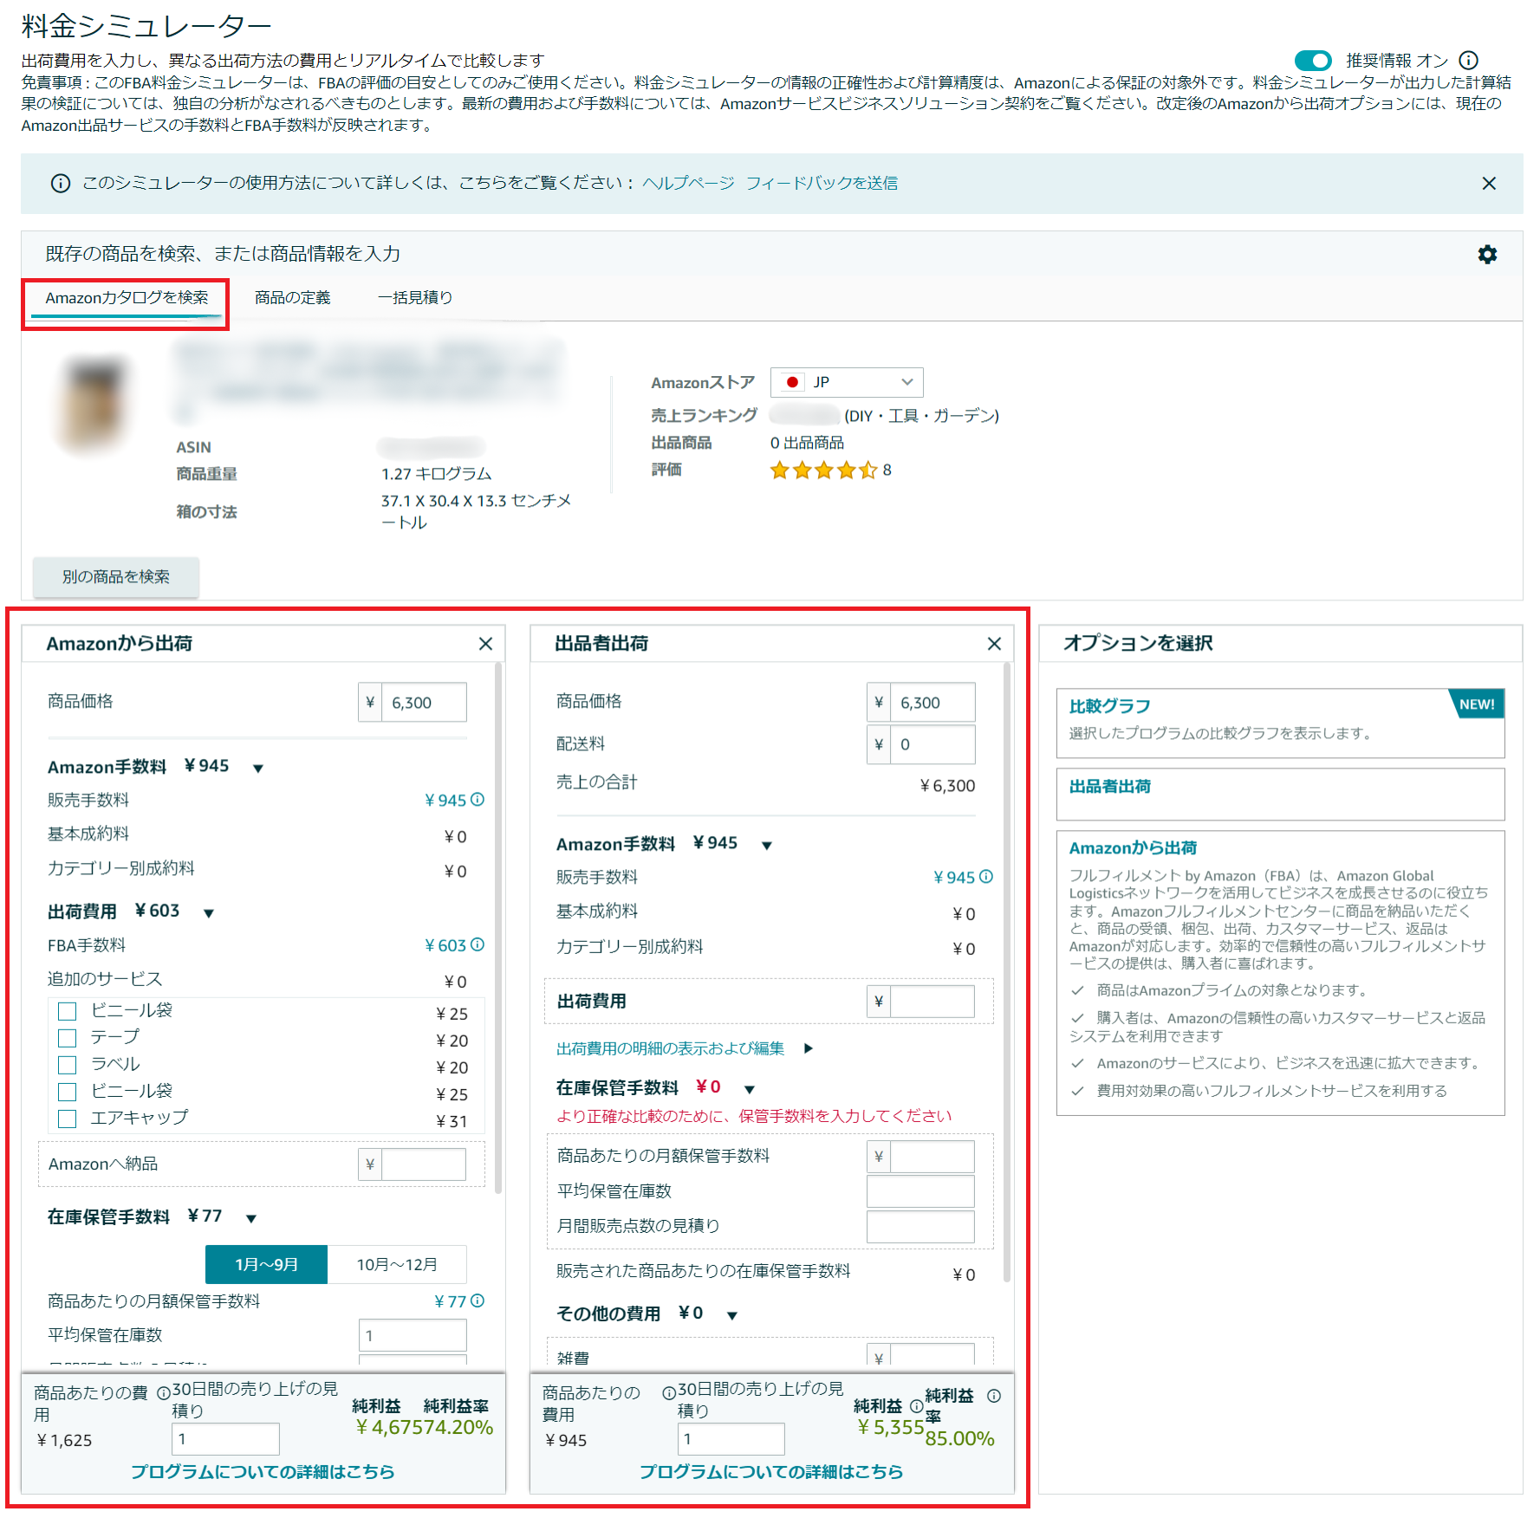Check the テープ ¥20 checkbox
Image resolution: width=1540 pixels, height=1518 pixels.
point(67,1038)
